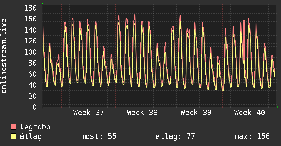
Task: Click the 80 y-axis value
Action: [33, 63]
